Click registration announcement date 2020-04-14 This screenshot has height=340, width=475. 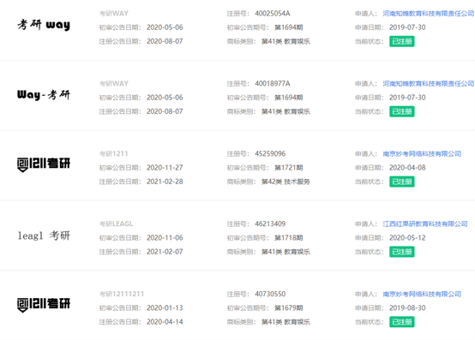pos(165,322)
